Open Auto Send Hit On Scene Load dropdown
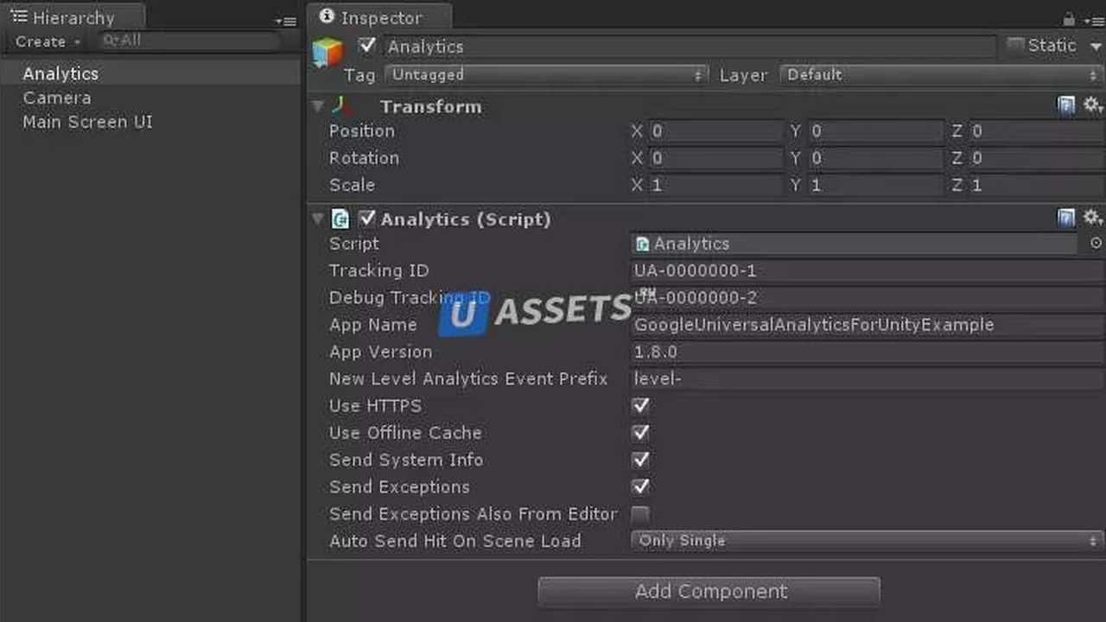 pos(868,541)
